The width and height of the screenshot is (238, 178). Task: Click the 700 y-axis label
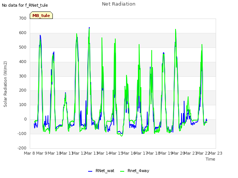coord(23,18)
